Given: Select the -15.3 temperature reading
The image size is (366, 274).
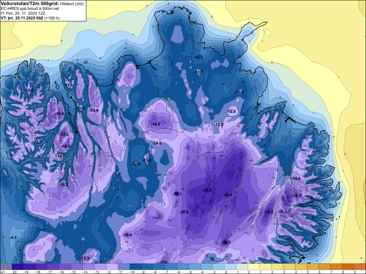Looking at the screenshot, I should tap(63, 185).
